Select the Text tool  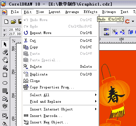pos(5,106)
